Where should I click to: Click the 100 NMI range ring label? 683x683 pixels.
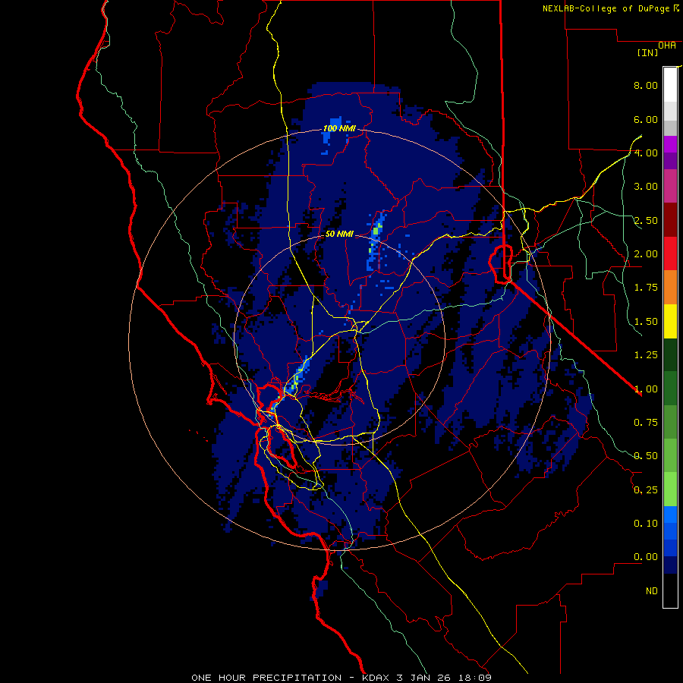point(339,128)
